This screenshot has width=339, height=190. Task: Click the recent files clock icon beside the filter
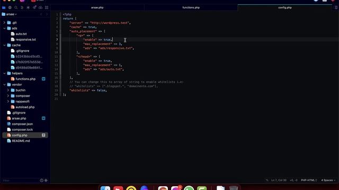pos(41,180)
